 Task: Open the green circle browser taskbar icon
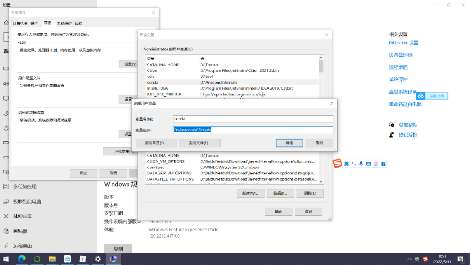coord(37,259)
